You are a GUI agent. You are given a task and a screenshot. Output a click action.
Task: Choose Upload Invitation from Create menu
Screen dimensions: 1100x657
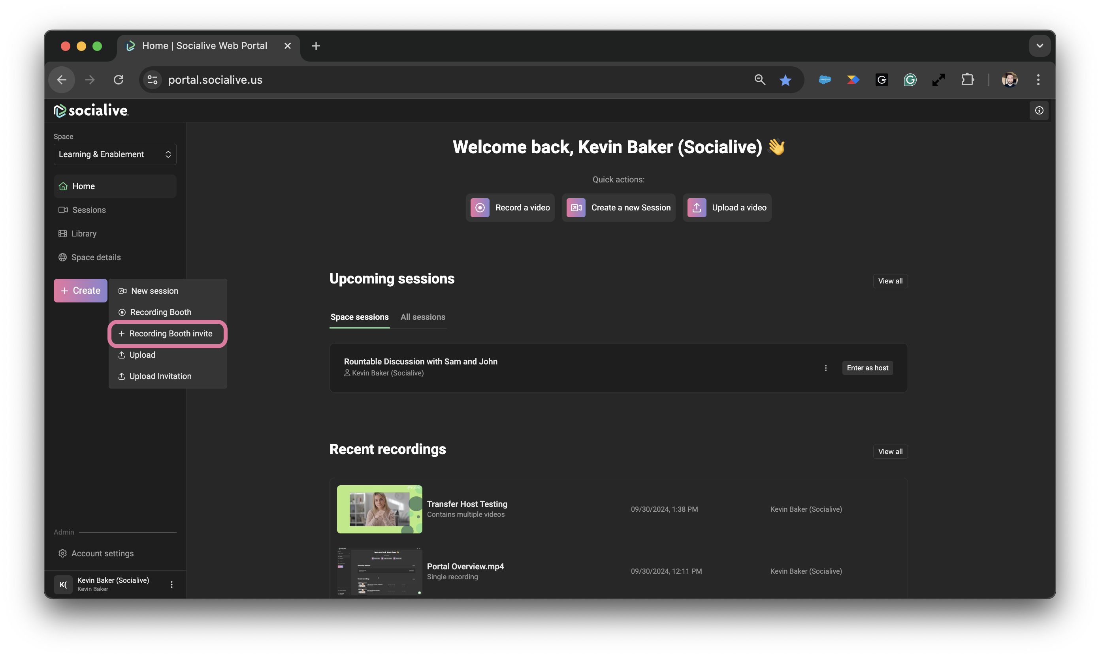coord(160,376)
